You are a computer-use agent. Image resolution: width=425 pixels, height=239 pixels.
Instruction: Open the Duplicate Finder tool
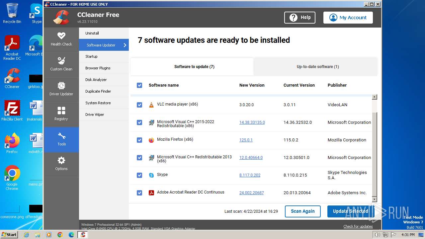point(104,91)
